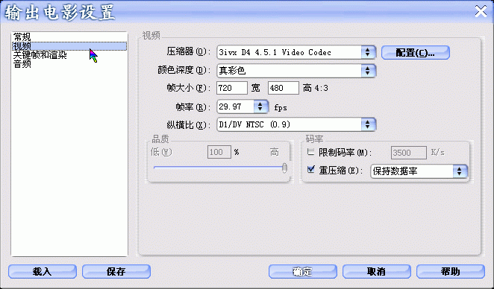Open the 保持数据率 dropdown
This screenshot has width=494, height=289.
pos(419,171)
